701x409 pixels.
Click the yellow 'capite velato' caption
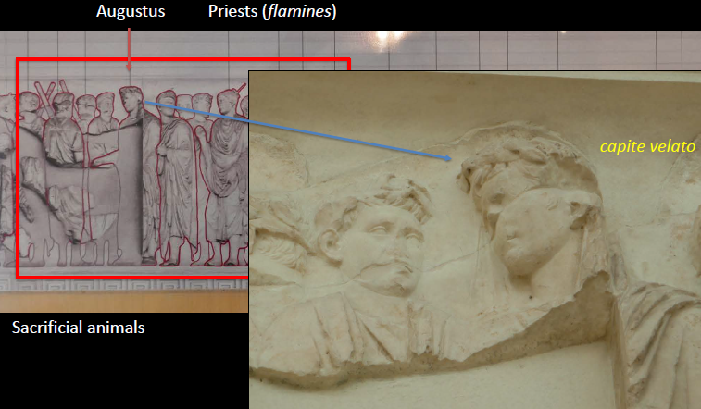[647, 146]
